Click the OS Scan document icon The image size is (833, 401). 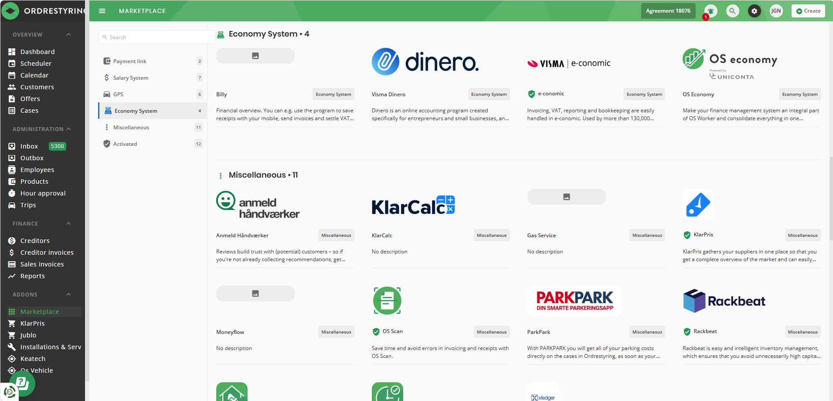pyautogui.click(x=387, y=300)
